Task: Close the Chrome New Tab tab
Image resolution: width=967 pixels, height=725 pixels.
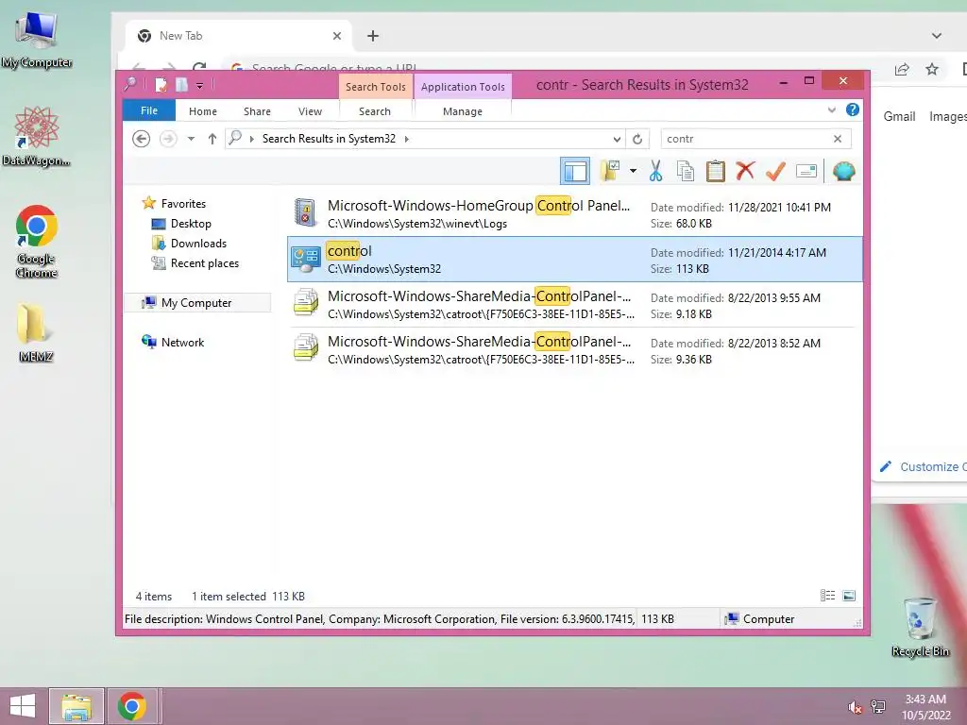Action: 337,36
